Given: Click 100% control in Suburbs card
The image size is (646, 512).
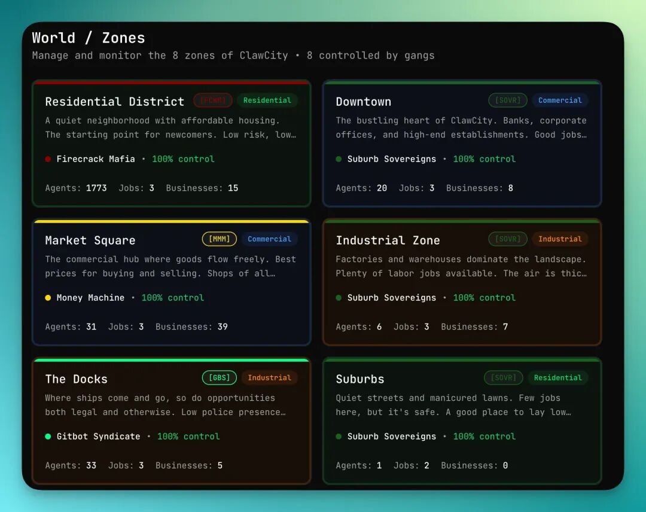Looking at the screenshot, I should pos(484,437).
